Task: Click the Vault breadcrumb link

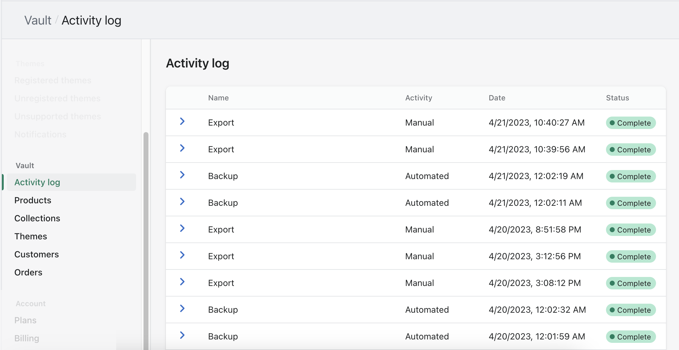Action: [38, 21]
